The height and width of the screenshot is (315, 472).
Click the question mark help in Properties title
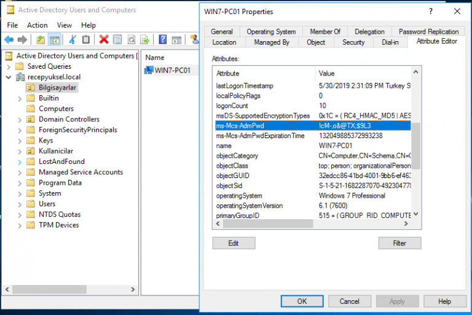pyautogui.click(x=431, y=12)
